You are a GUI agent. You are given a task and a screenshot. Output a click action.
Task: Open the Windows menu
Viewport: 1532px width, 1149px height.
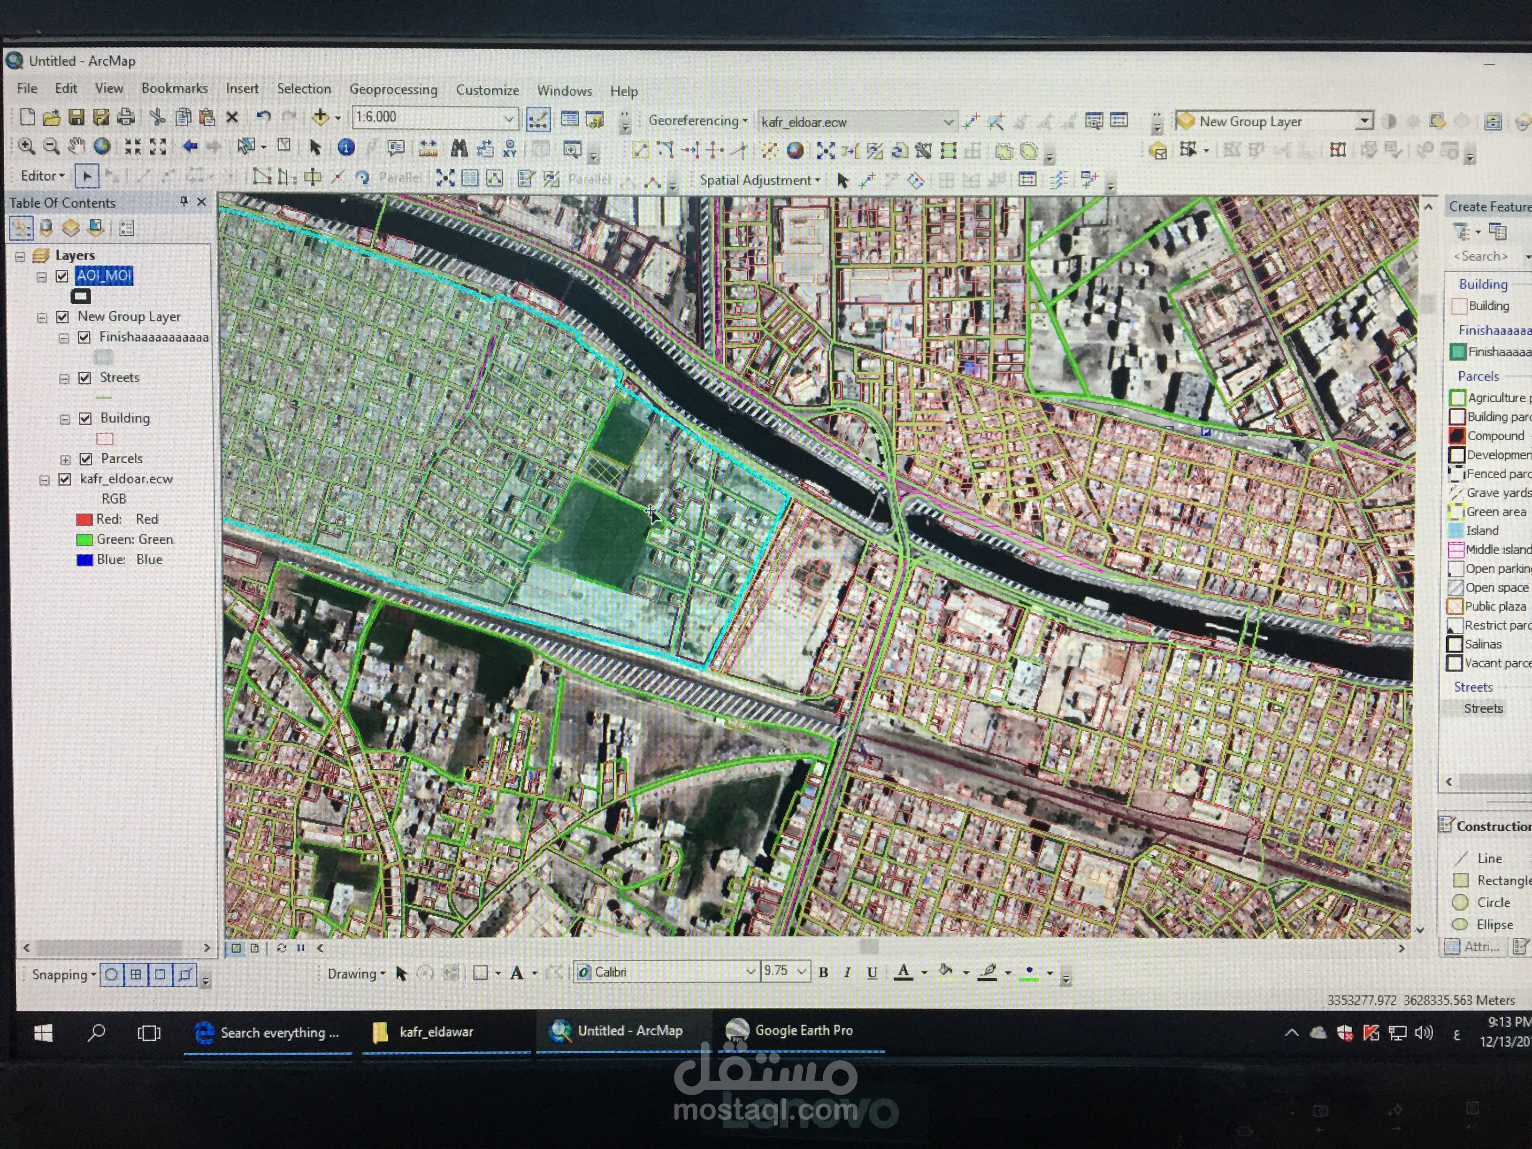[565, 91]
